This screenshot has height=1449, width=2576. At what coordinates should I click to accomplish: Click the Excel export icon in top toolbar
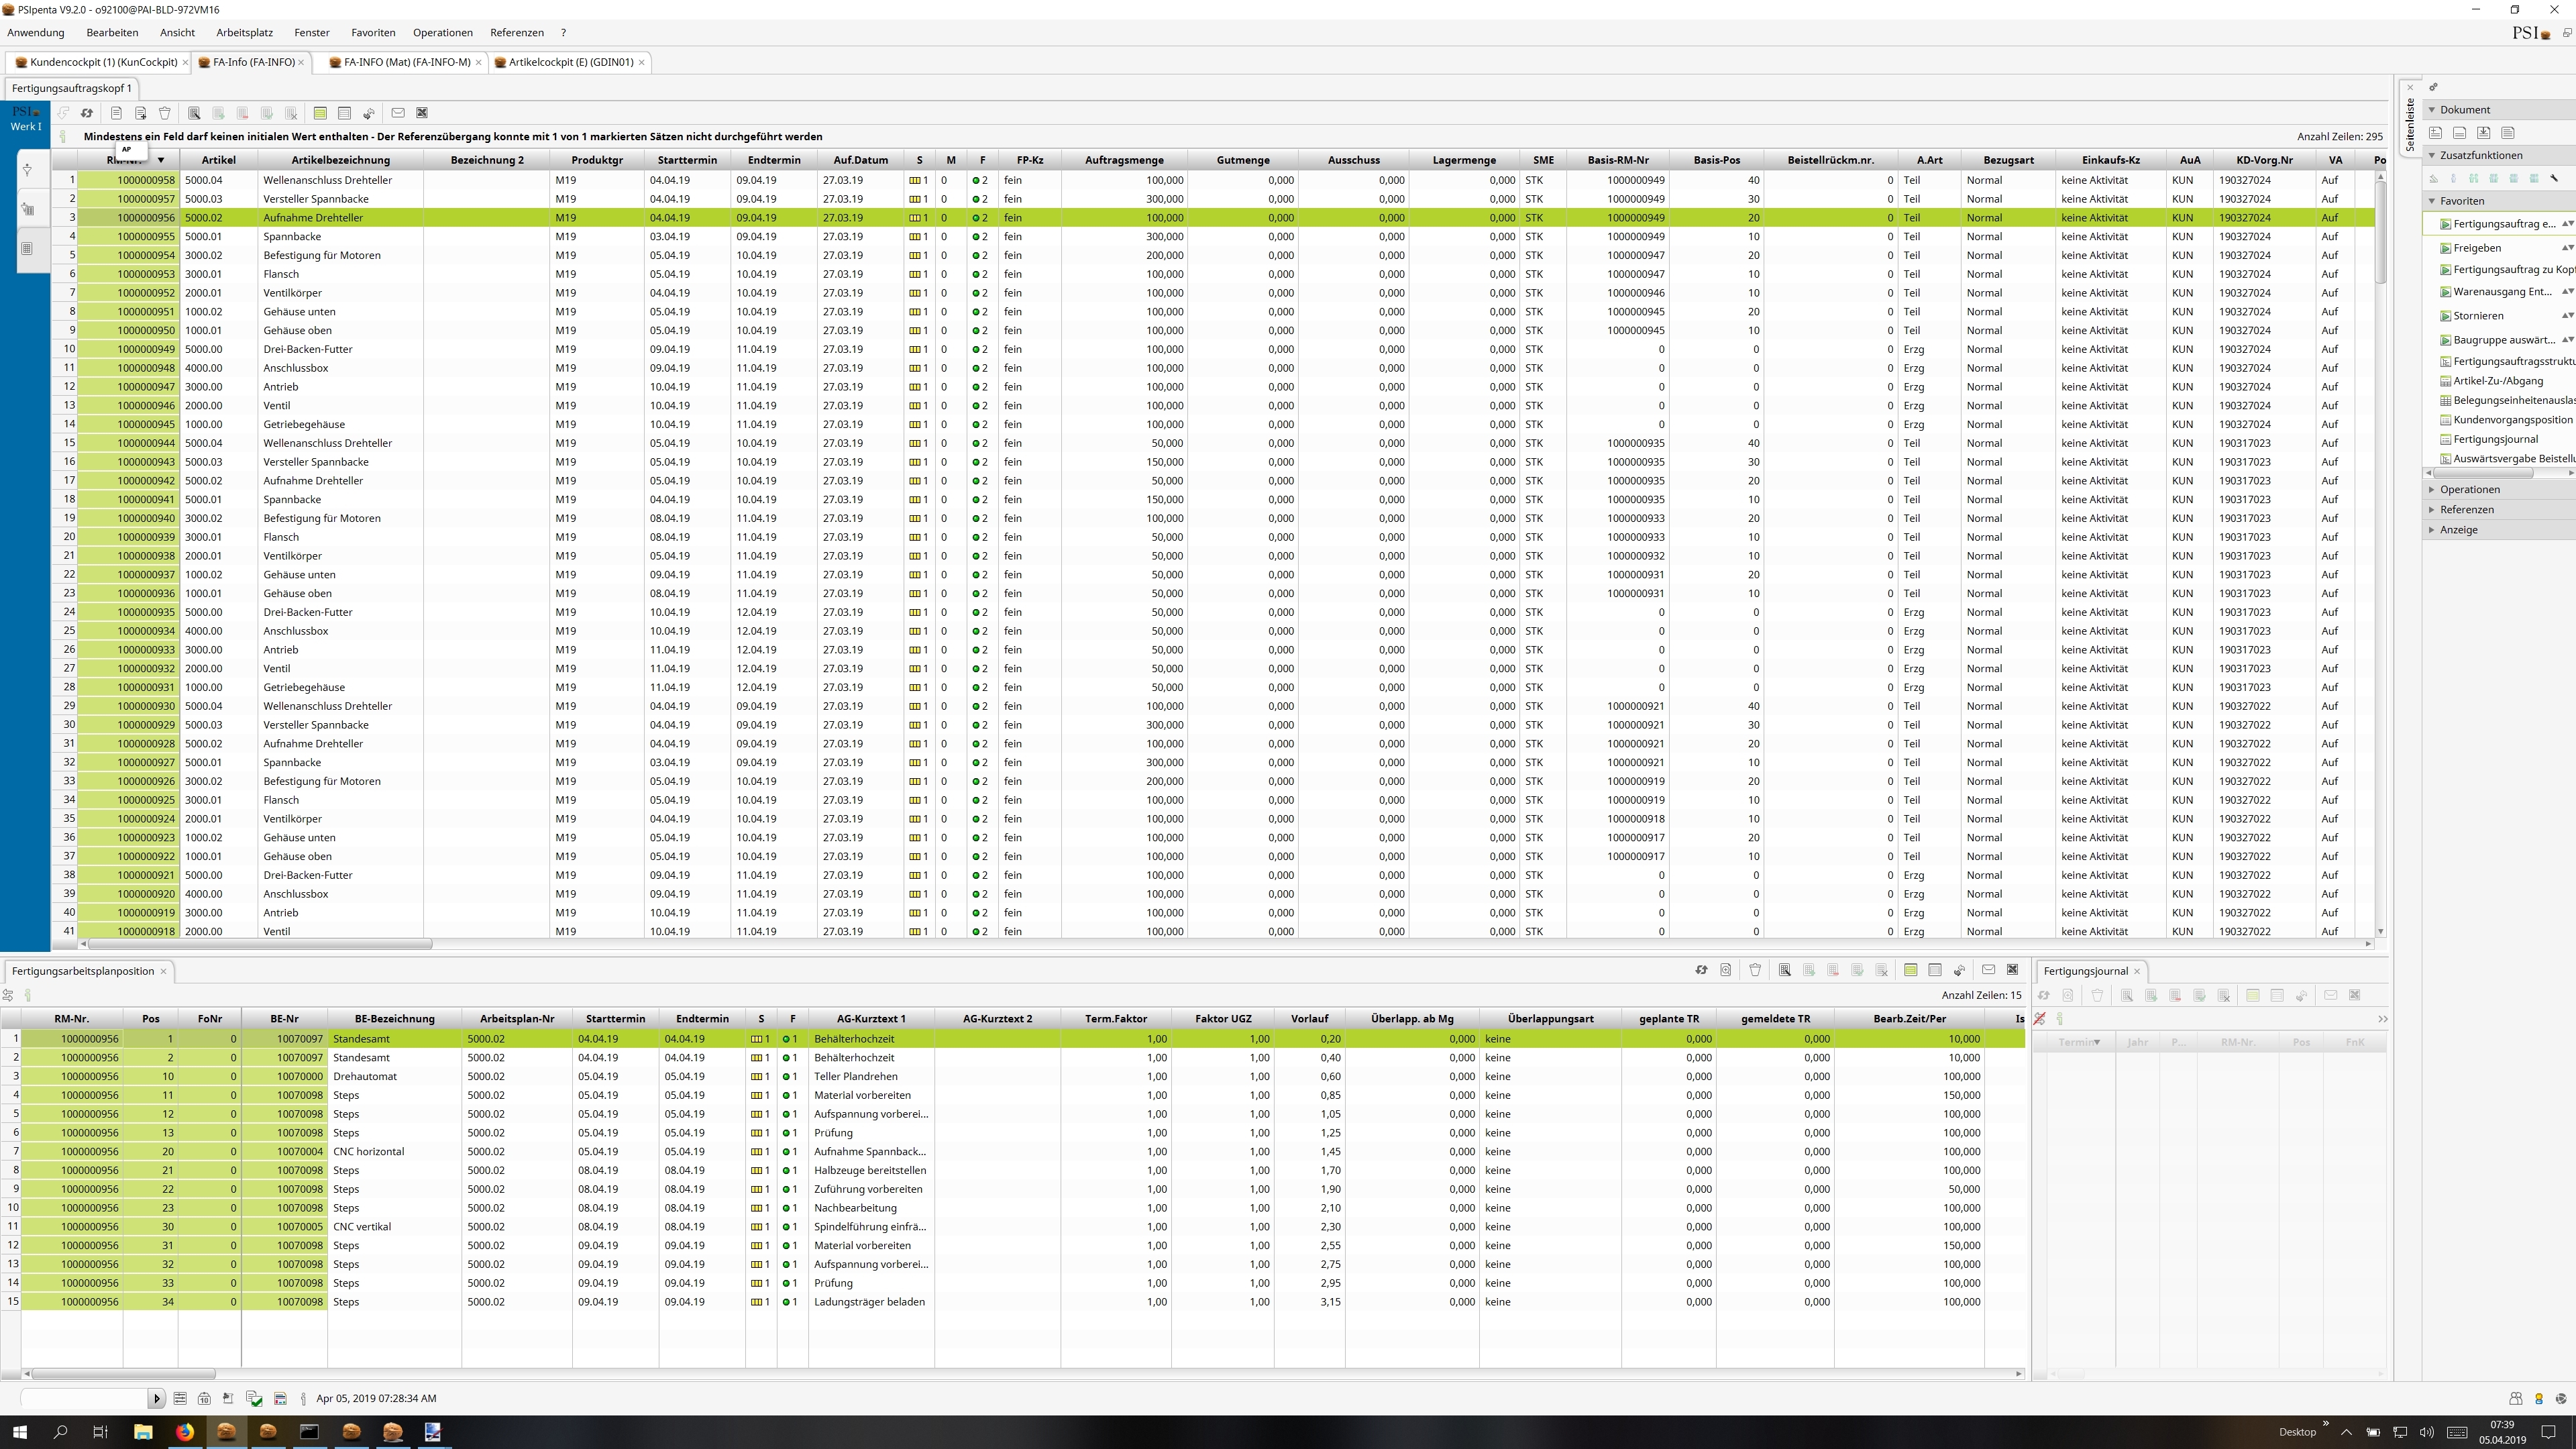(422, 113)
